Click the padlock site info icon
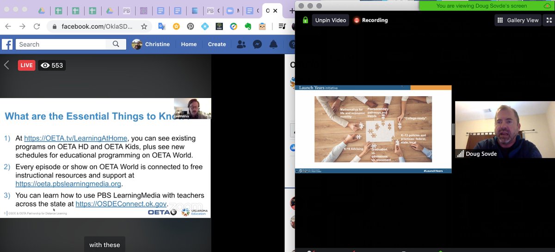This screenshot has width=555, height=252. (55, 27)
